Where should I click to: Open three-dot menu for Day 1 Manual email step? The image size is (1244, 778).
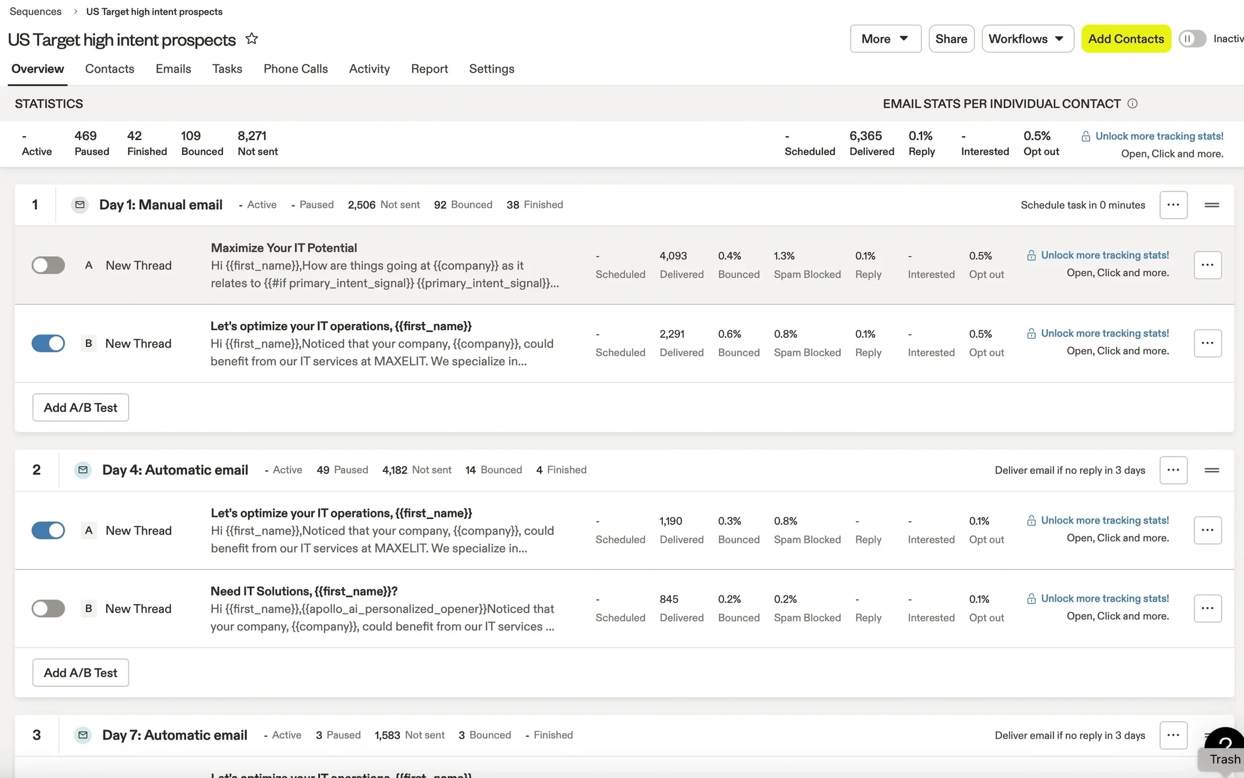point(1173,205)
